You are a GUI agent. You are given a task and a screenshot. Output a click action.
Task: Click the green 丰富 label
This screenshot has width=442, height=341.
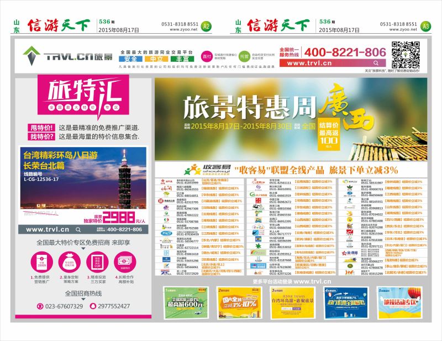point(182,59)
